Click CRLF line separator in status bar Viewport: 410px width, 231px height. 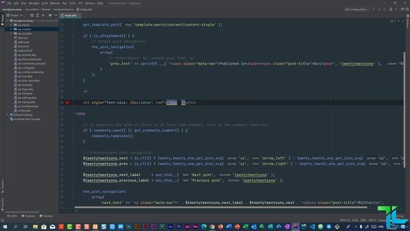click(x=363, y=220)
